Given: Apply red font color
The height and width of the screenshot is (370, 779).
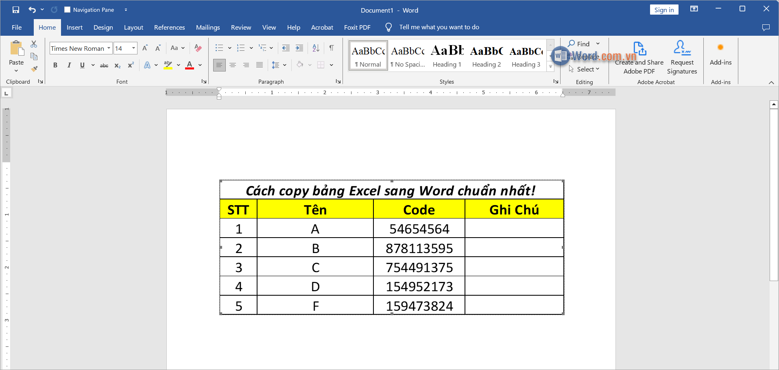Looking at the screenshot, I should tap(190, 65).
